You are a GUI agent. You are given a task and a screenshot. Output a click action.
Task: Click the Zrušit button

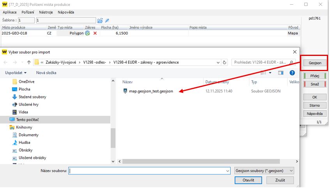click(280, 180)
